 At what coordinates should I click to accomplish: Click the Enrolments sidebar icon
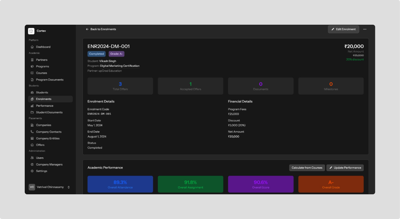coord(32,99)
